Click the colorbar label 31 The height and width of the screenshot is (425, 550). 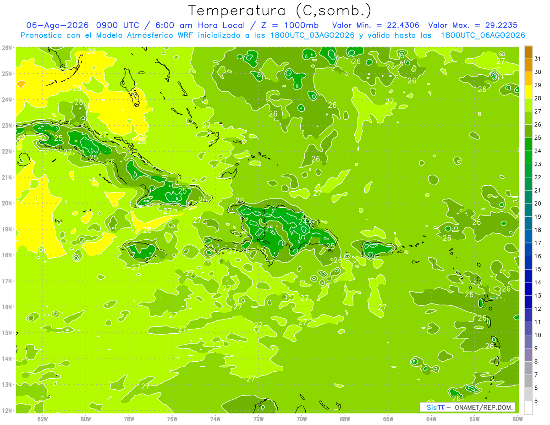tap(538, 59)
